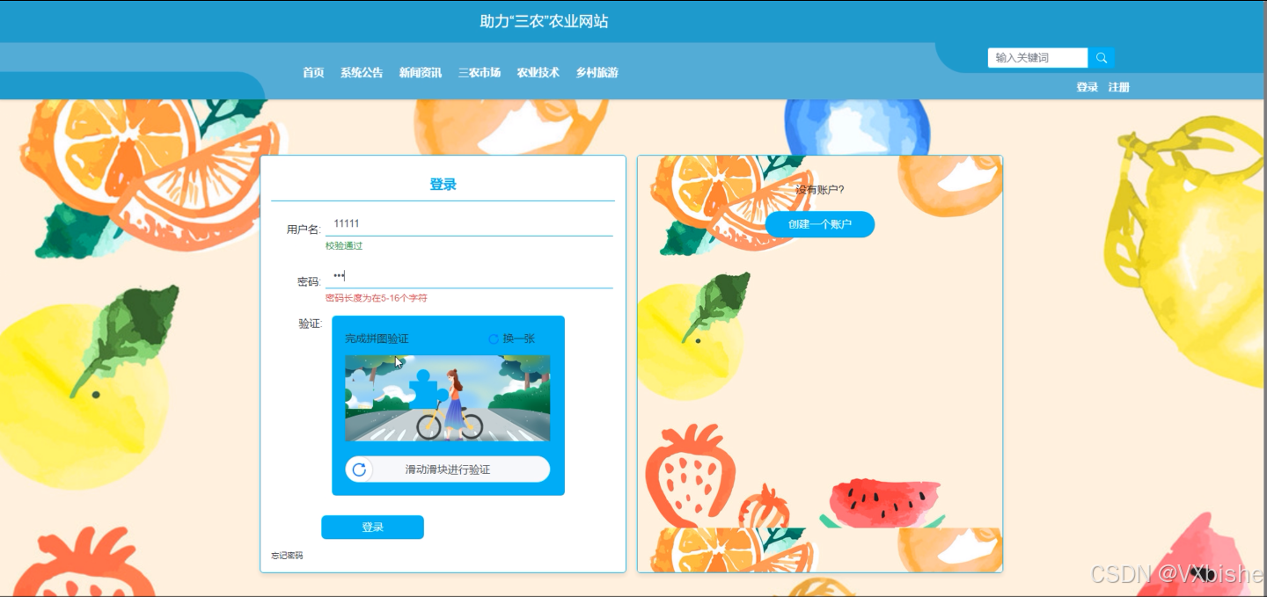Click the slider handle circular arrow icon

point(359,470)
